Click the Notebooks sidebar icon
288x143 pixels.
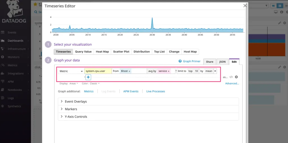(x=3, y=90)
